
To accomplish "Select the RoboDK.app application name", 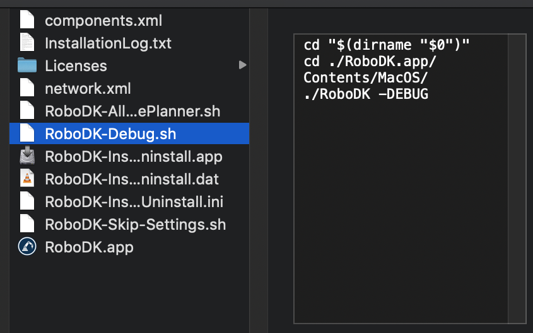I will tap(89, 247).
